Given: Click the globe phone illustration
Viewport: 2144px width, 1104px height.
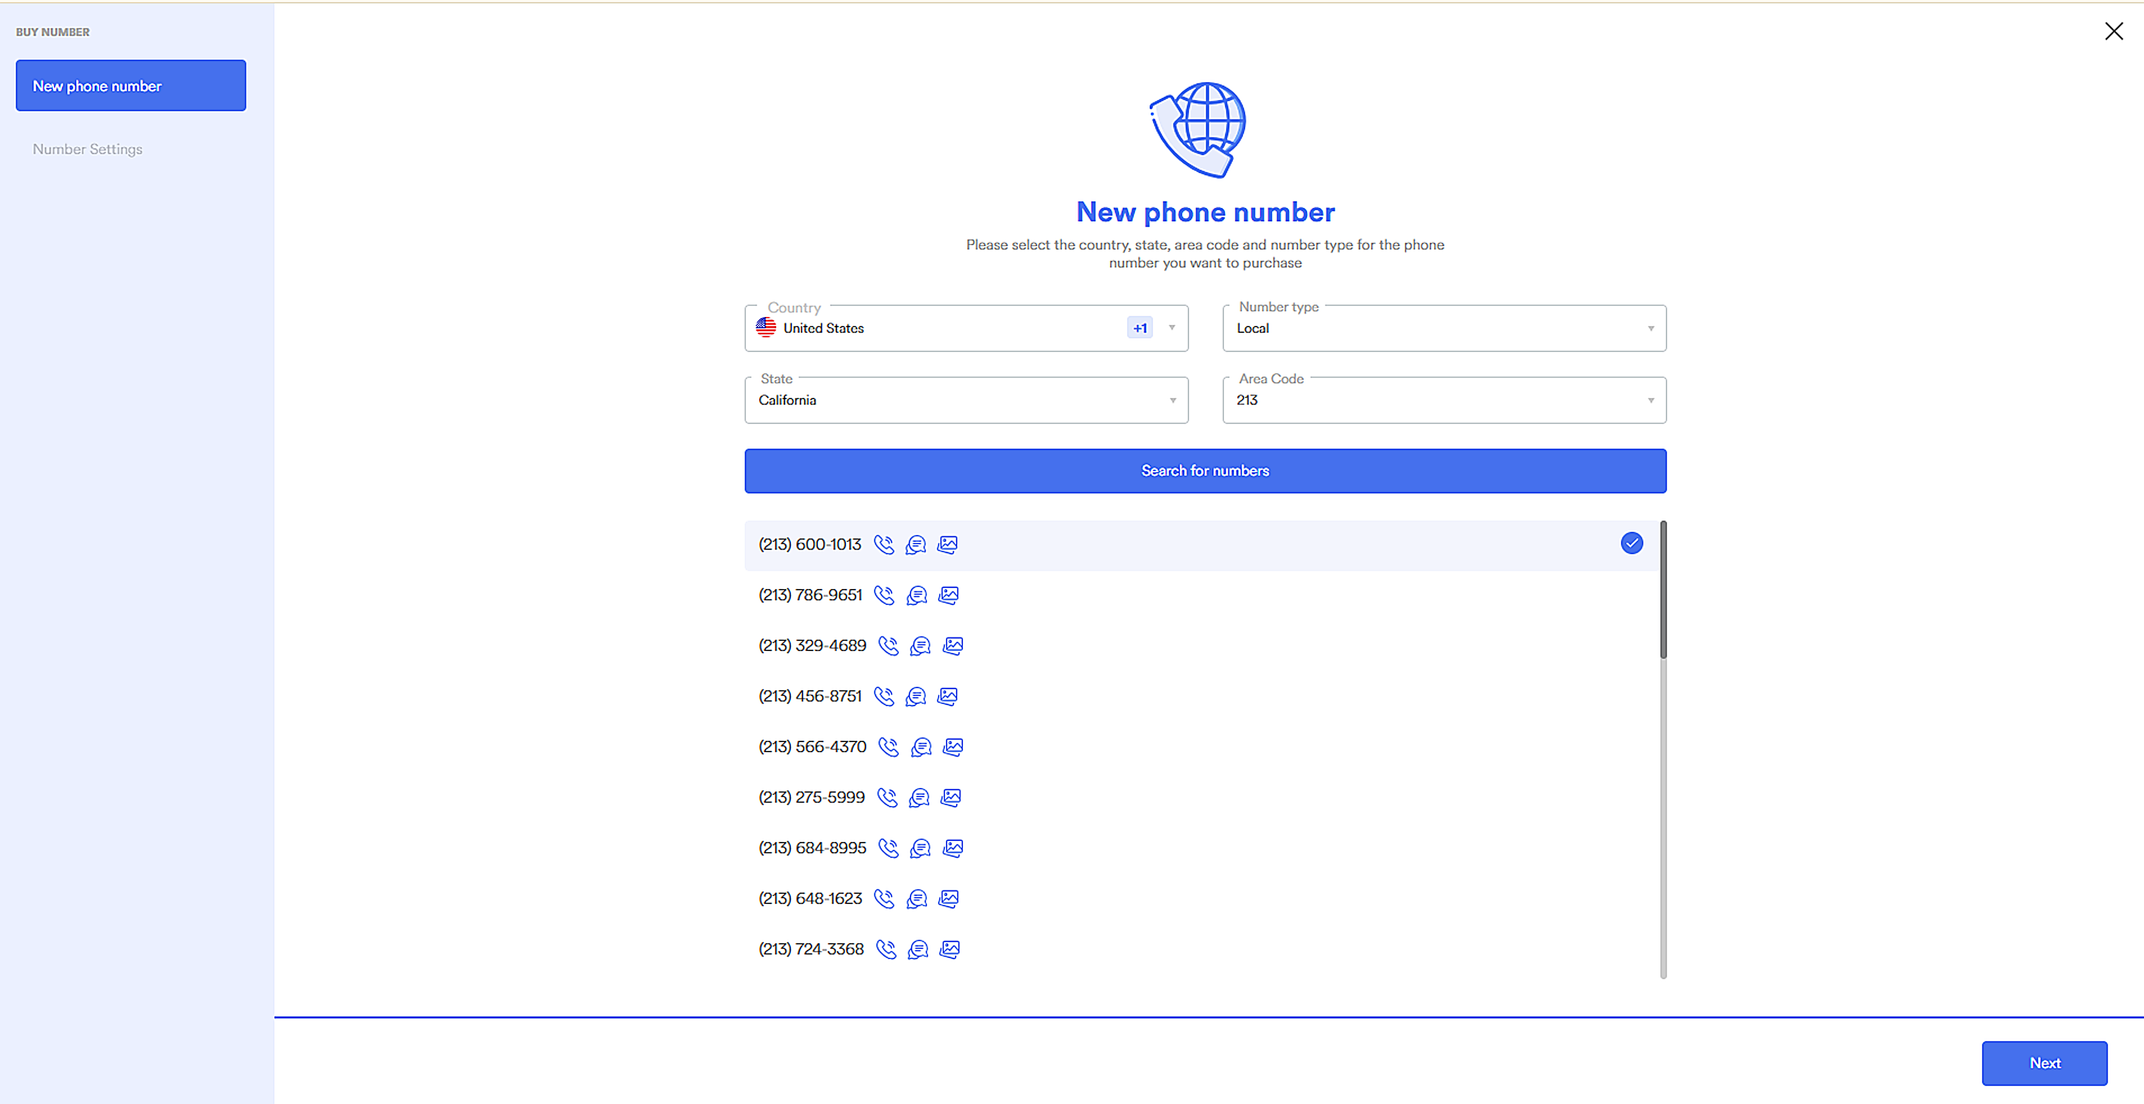Looking at the screenshot, I should tap(1199, 130).
